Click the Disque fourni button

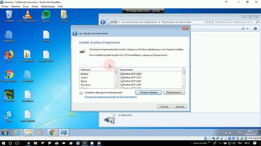click(174, 92)
